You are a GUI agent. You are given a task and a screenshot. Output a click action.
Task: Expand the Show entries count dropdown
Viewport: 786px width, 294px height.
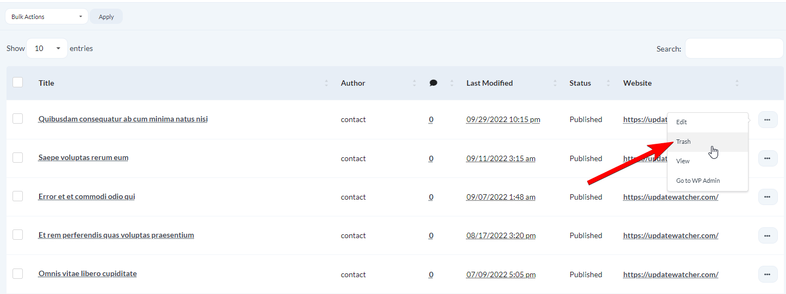47,48
